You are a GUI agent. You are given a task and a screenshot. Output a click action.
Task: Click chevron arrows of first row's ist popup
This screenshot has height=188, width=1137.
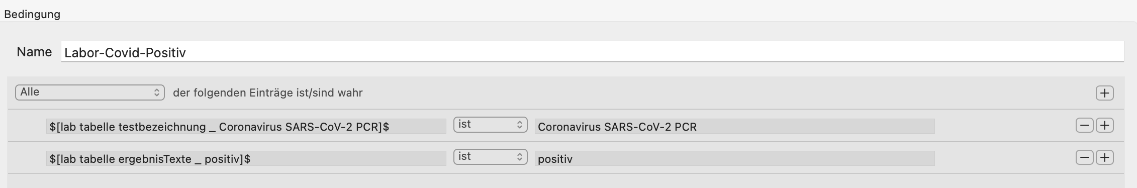[x=520, y=125]
